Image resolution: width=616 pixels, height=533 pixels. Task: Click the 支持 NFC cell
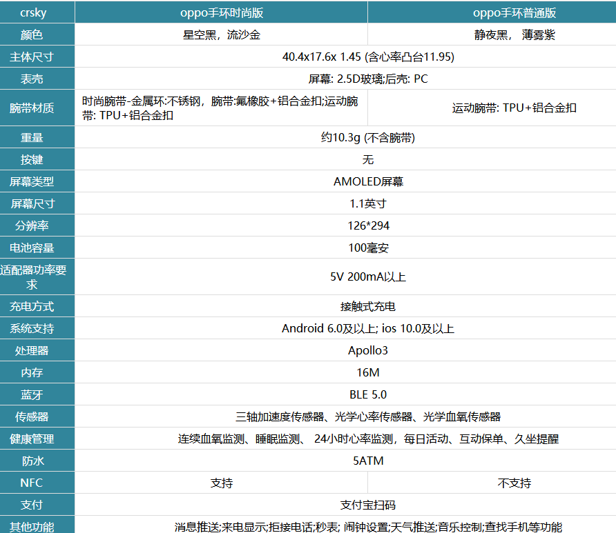coord(222,483)
